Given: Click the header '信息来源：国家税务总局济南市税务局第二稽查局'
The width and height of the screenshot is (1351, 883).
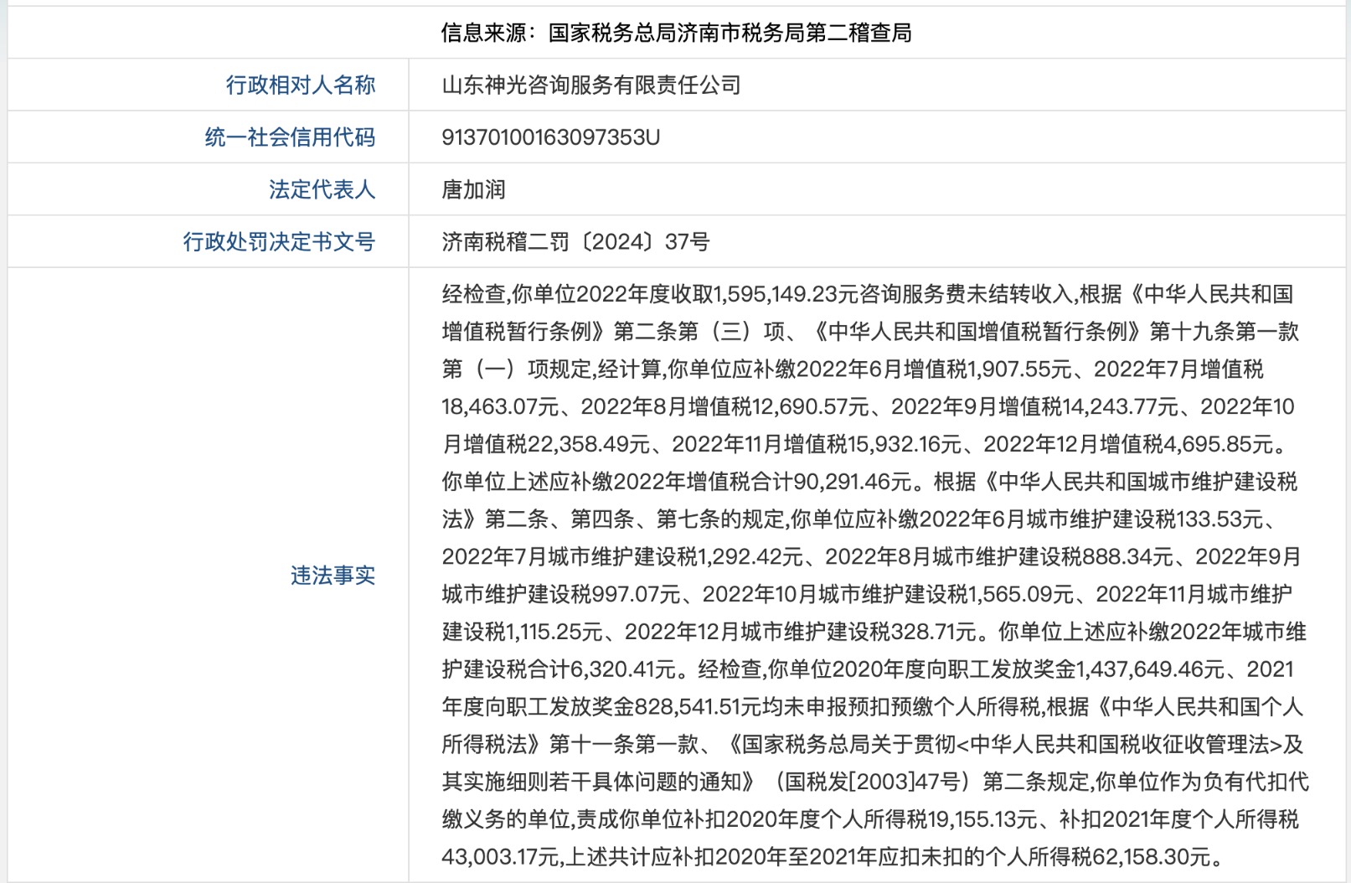Looking at the screenshot, I should (676, 33).
